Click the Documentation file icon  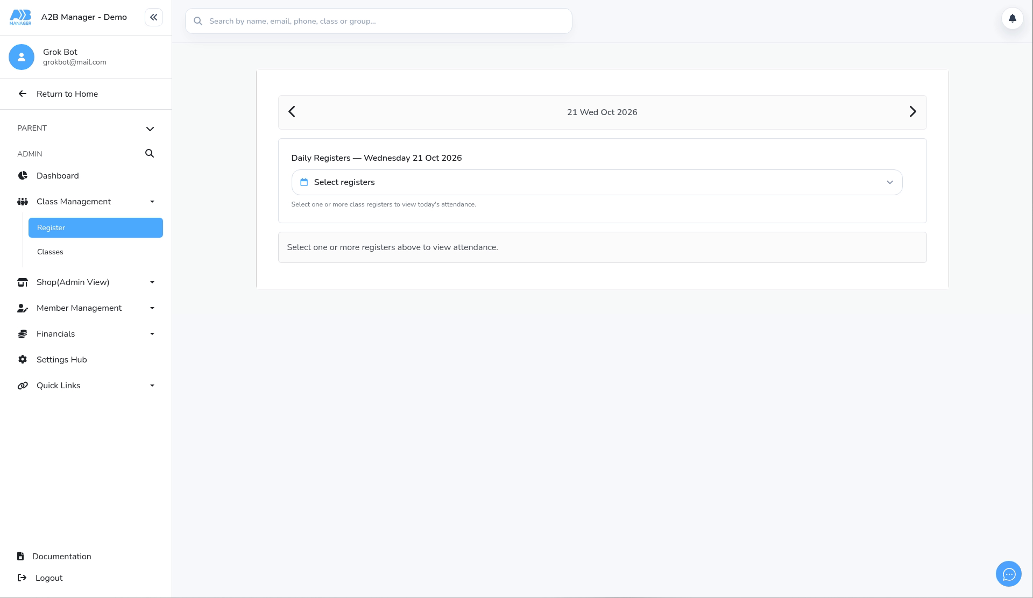coord(20,557)
